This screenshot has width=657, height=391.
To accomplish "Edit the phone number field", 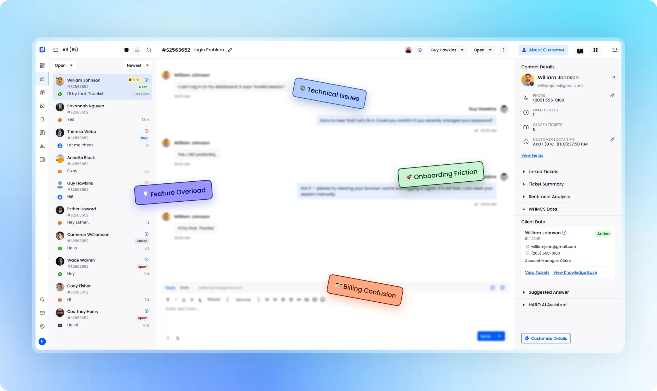I will coord(612,95).
